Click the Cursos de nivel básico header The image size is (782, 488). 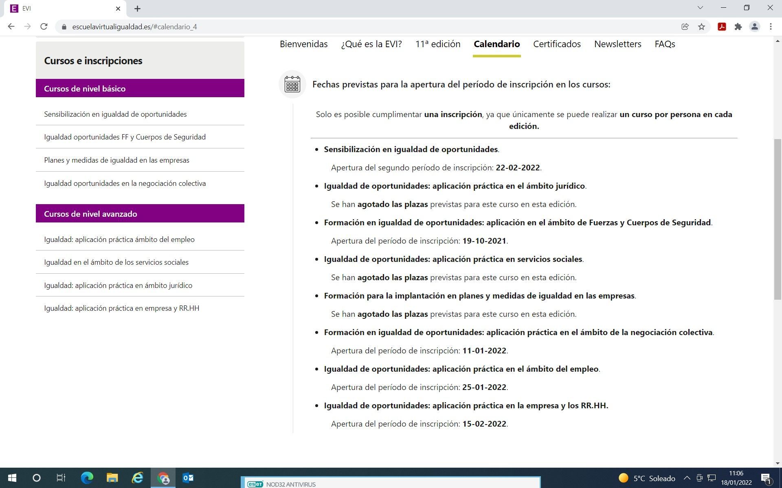click(140, 88)
